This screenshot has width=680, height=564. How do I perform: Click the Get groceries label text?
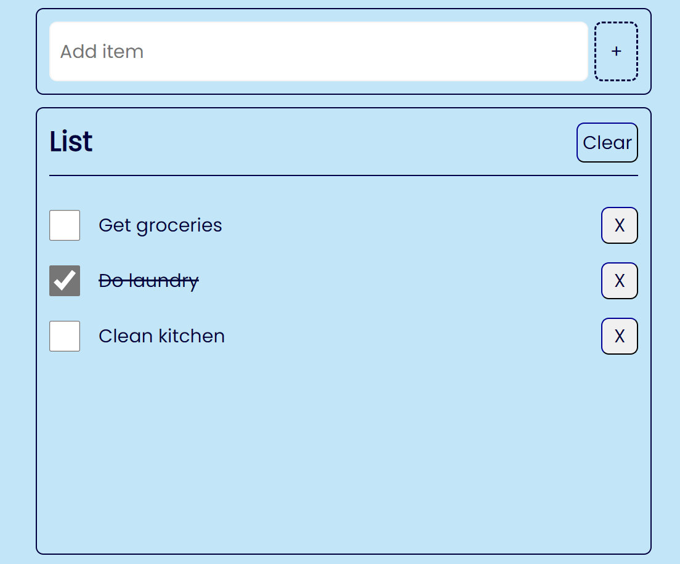(160, 225)
